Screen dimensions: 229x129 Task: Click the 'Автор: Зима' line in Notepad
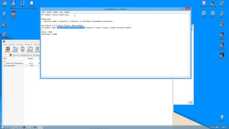[x=47, y=32]
